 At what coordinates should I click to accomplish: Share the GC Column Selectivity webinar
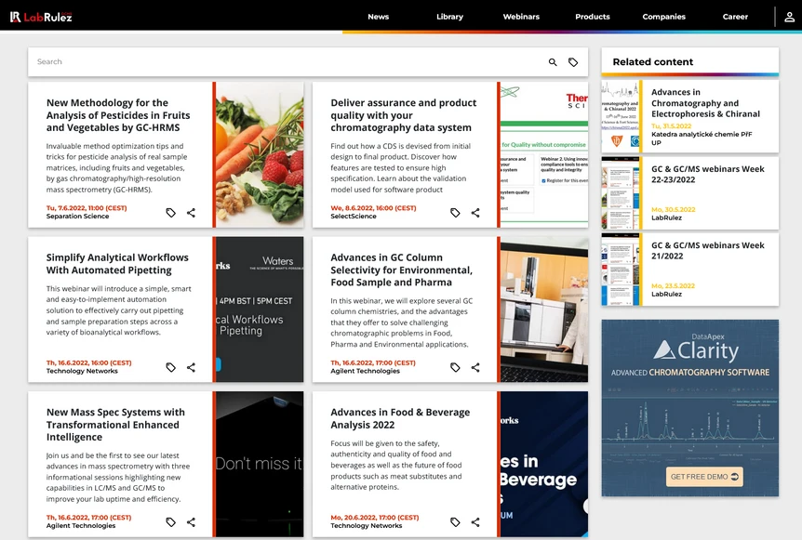click(475, 367)
